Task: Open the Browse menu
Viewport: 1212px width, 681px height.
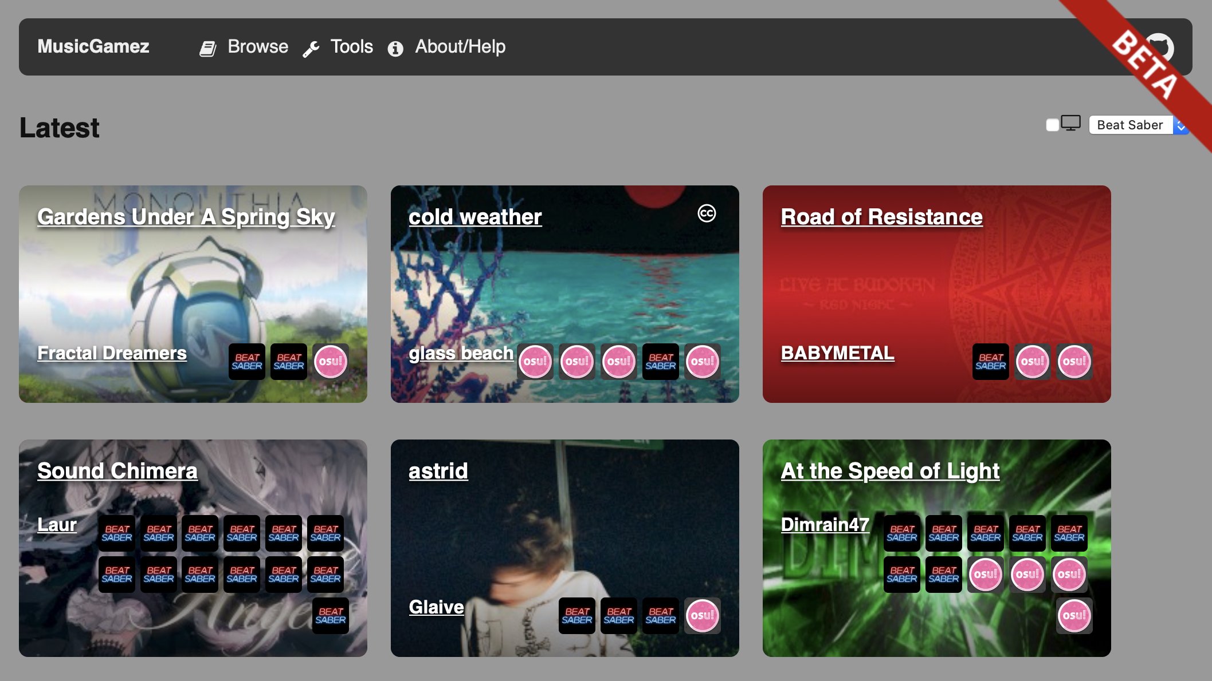Action: [258, 46]
